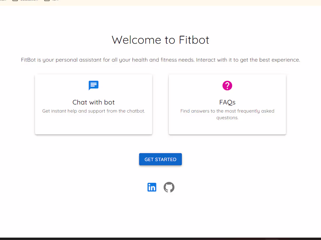Screen dimensions: 321x240
Task: Click 'Get instant help and support' description
Action: click(93, 111)
